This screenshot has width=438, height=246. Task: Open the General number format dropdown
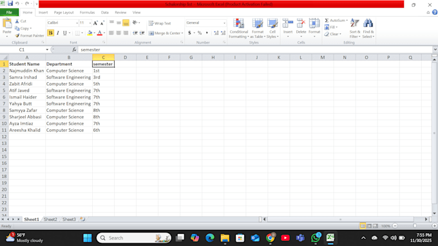point(224,23)
